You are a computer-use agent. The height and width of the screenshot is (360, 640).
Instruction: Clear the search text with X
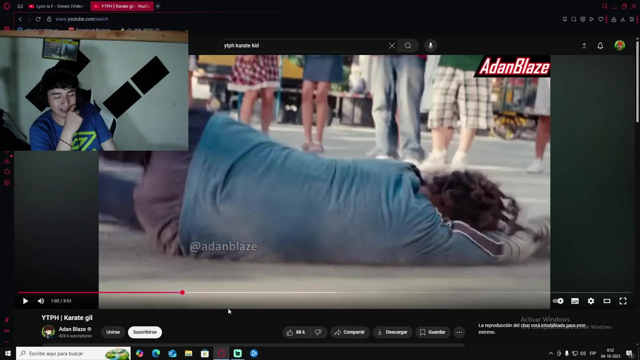(x=392, y=45)
